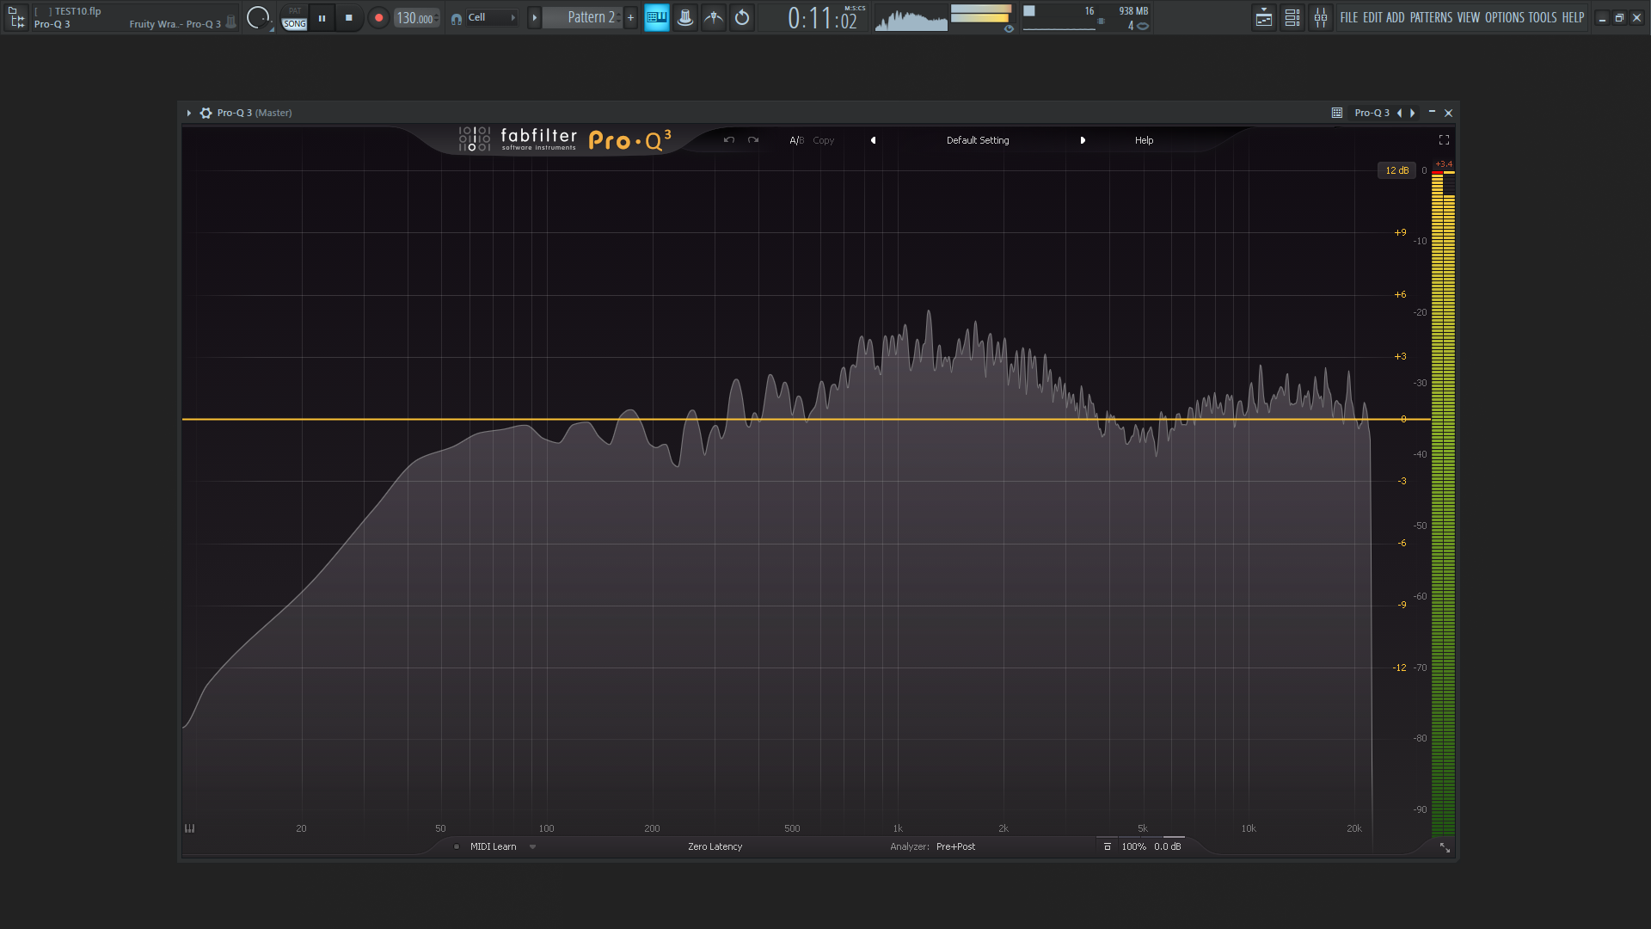Open the playlist view icon
The height and width of the screenshot is (929, 1651).
coord(1263,17)
